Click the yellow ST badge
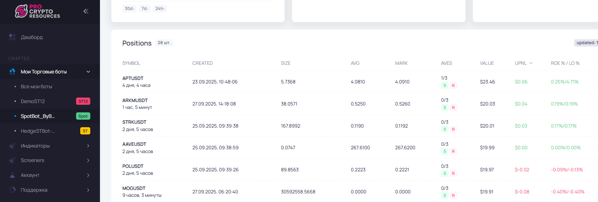598x202 pixels. [x=85, y=131]
